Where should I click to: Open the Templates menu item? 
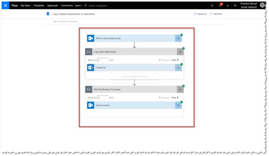[x=39, y=5]
